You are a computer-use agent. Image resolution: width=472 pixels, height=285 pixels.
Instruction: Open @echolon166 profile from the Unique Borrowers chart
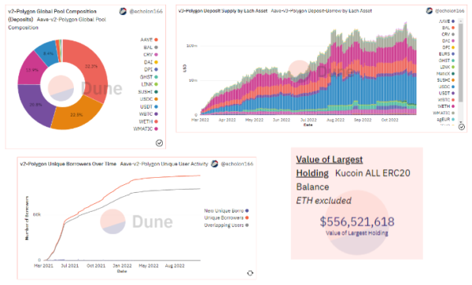238,164
